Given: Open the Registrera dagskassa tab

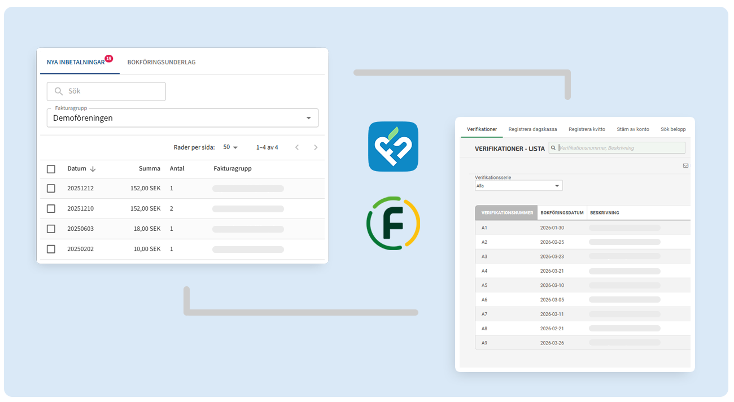Looking at the screenshot, I should (532, 129).
